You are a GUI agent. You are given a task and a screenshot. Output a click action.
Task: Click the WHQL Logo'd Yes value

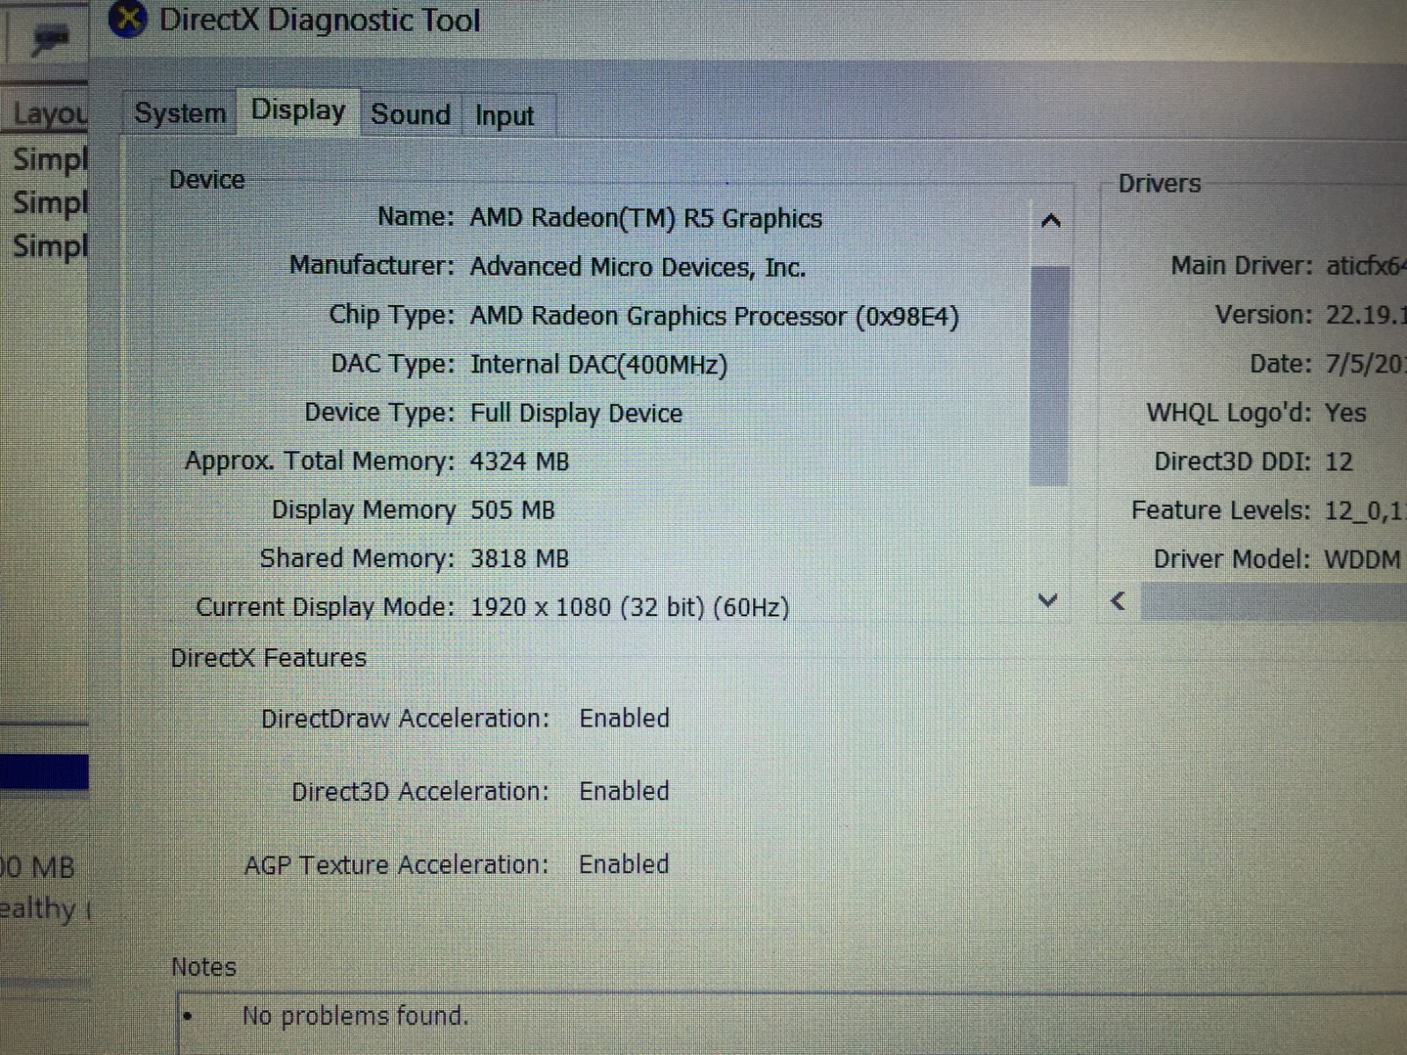click(1345, 412)
